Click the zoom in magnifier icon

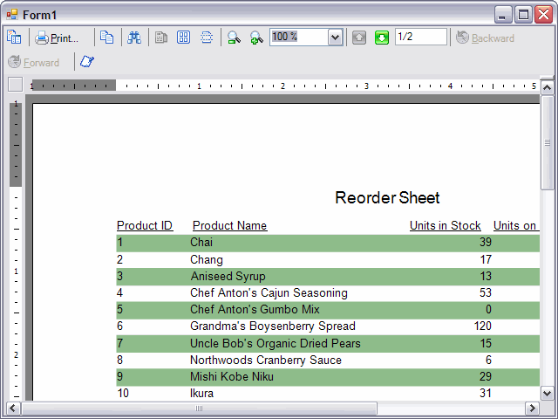(x=256, y=38)
